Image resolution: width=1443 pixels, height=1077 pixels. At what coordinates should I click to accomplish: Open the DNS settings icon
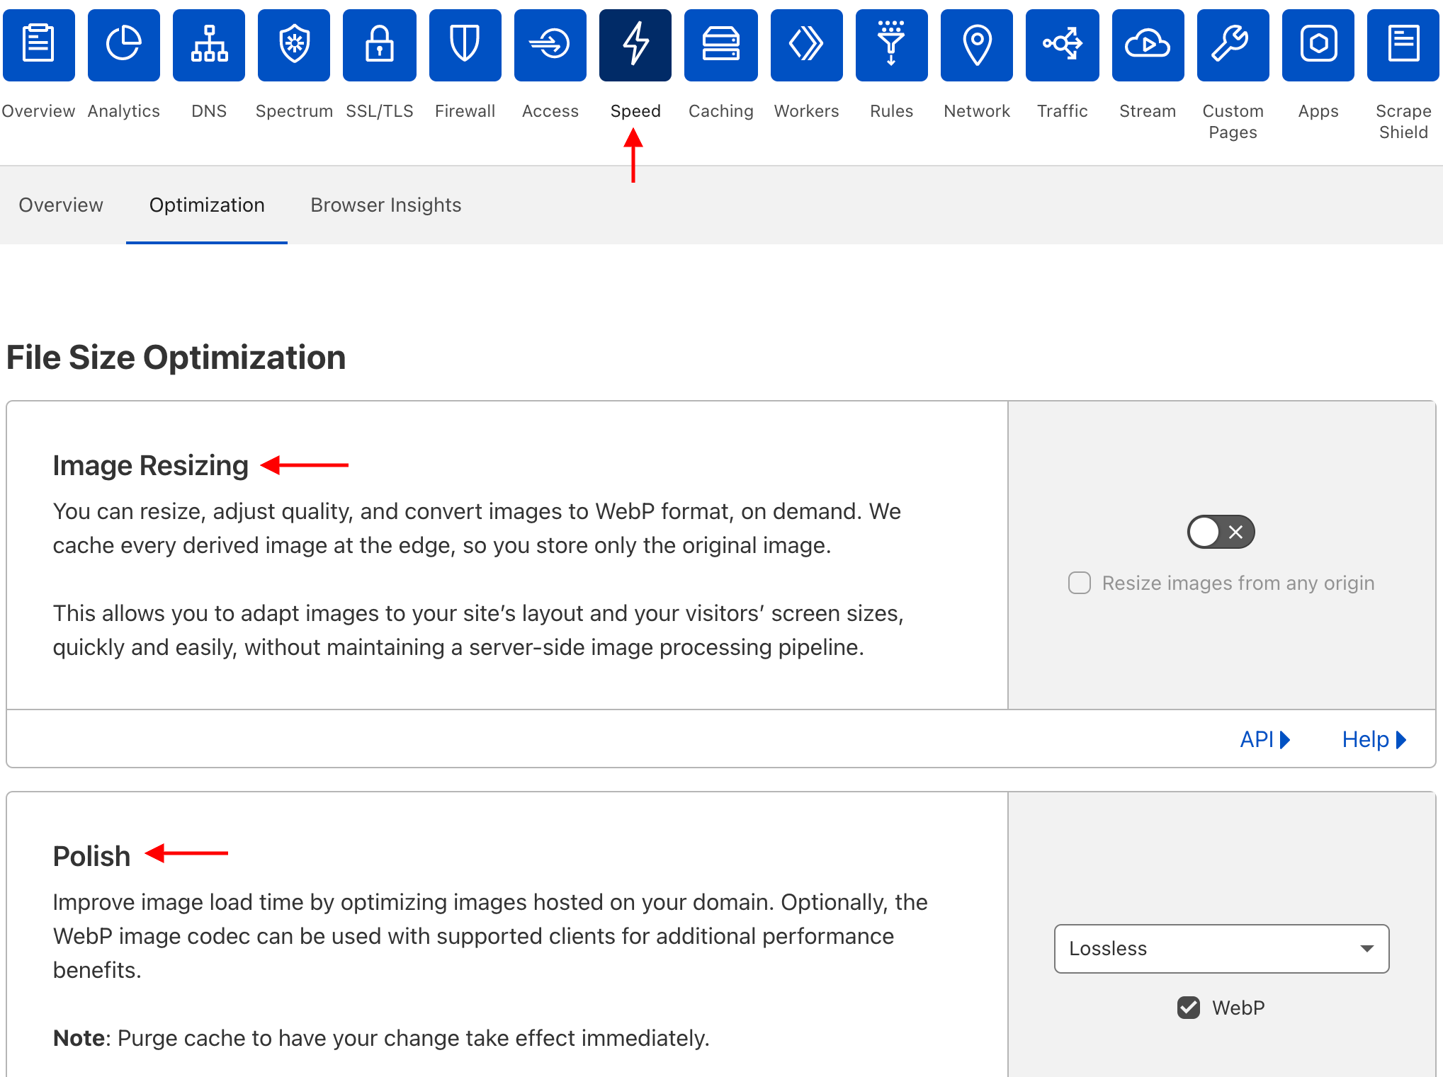(209, 44)
